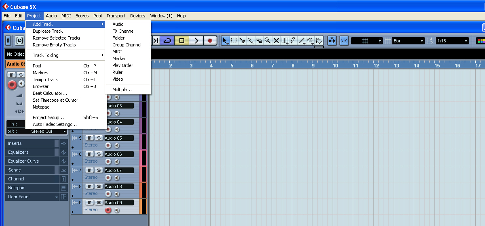Open the User Panel dropdown arrow
Viewport: 485px width, 226px height.
coord(57,197)
